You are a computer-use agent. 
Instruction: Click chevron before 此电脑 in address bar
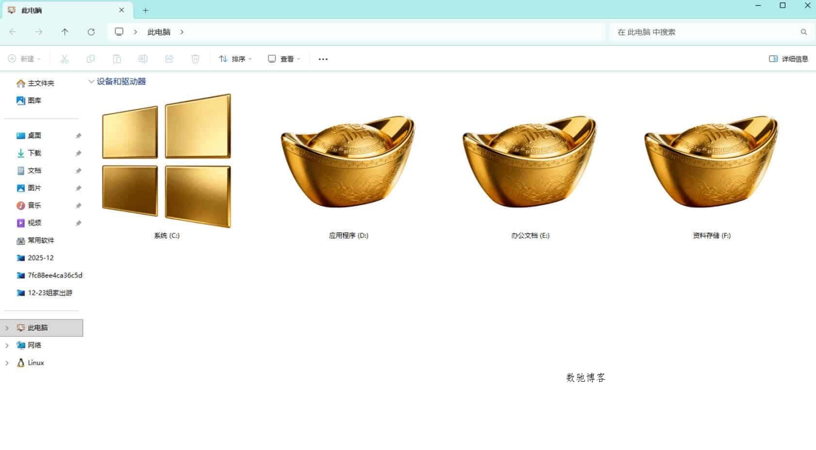click(x=135, y=32)
